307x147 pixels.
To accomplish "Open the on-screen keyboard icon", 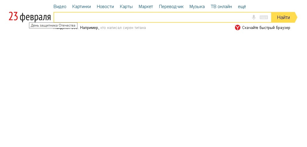I will pyautogui.click(x=264, y=17).
